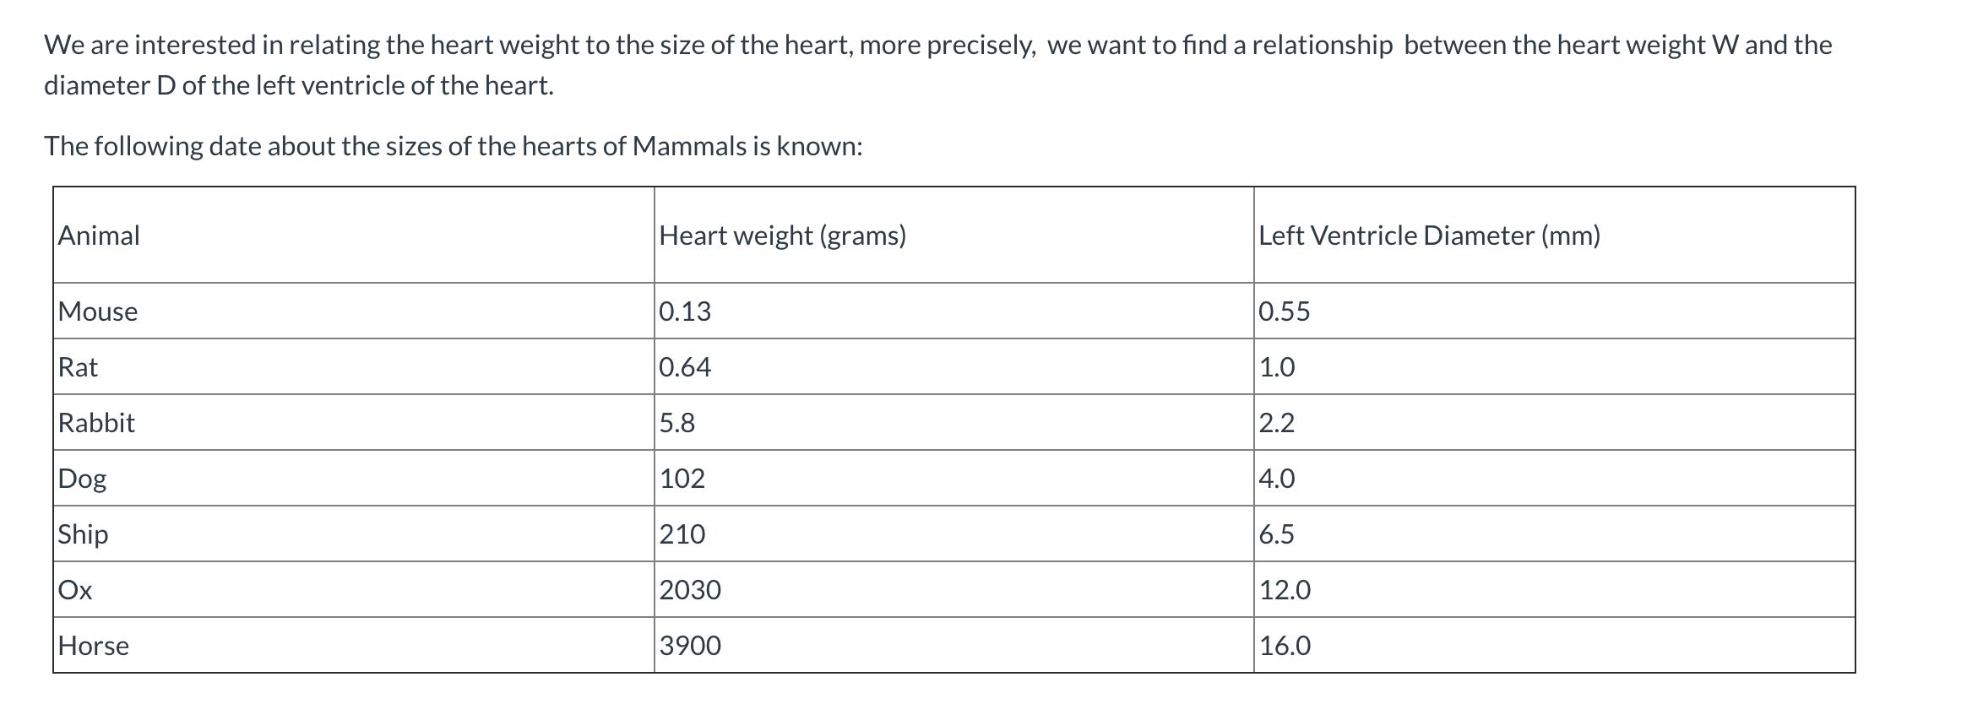The height and width of the screenshot is (704, 1983).
Task: Click the 2030 heart weight value
Action: click(x=690, y=590)
